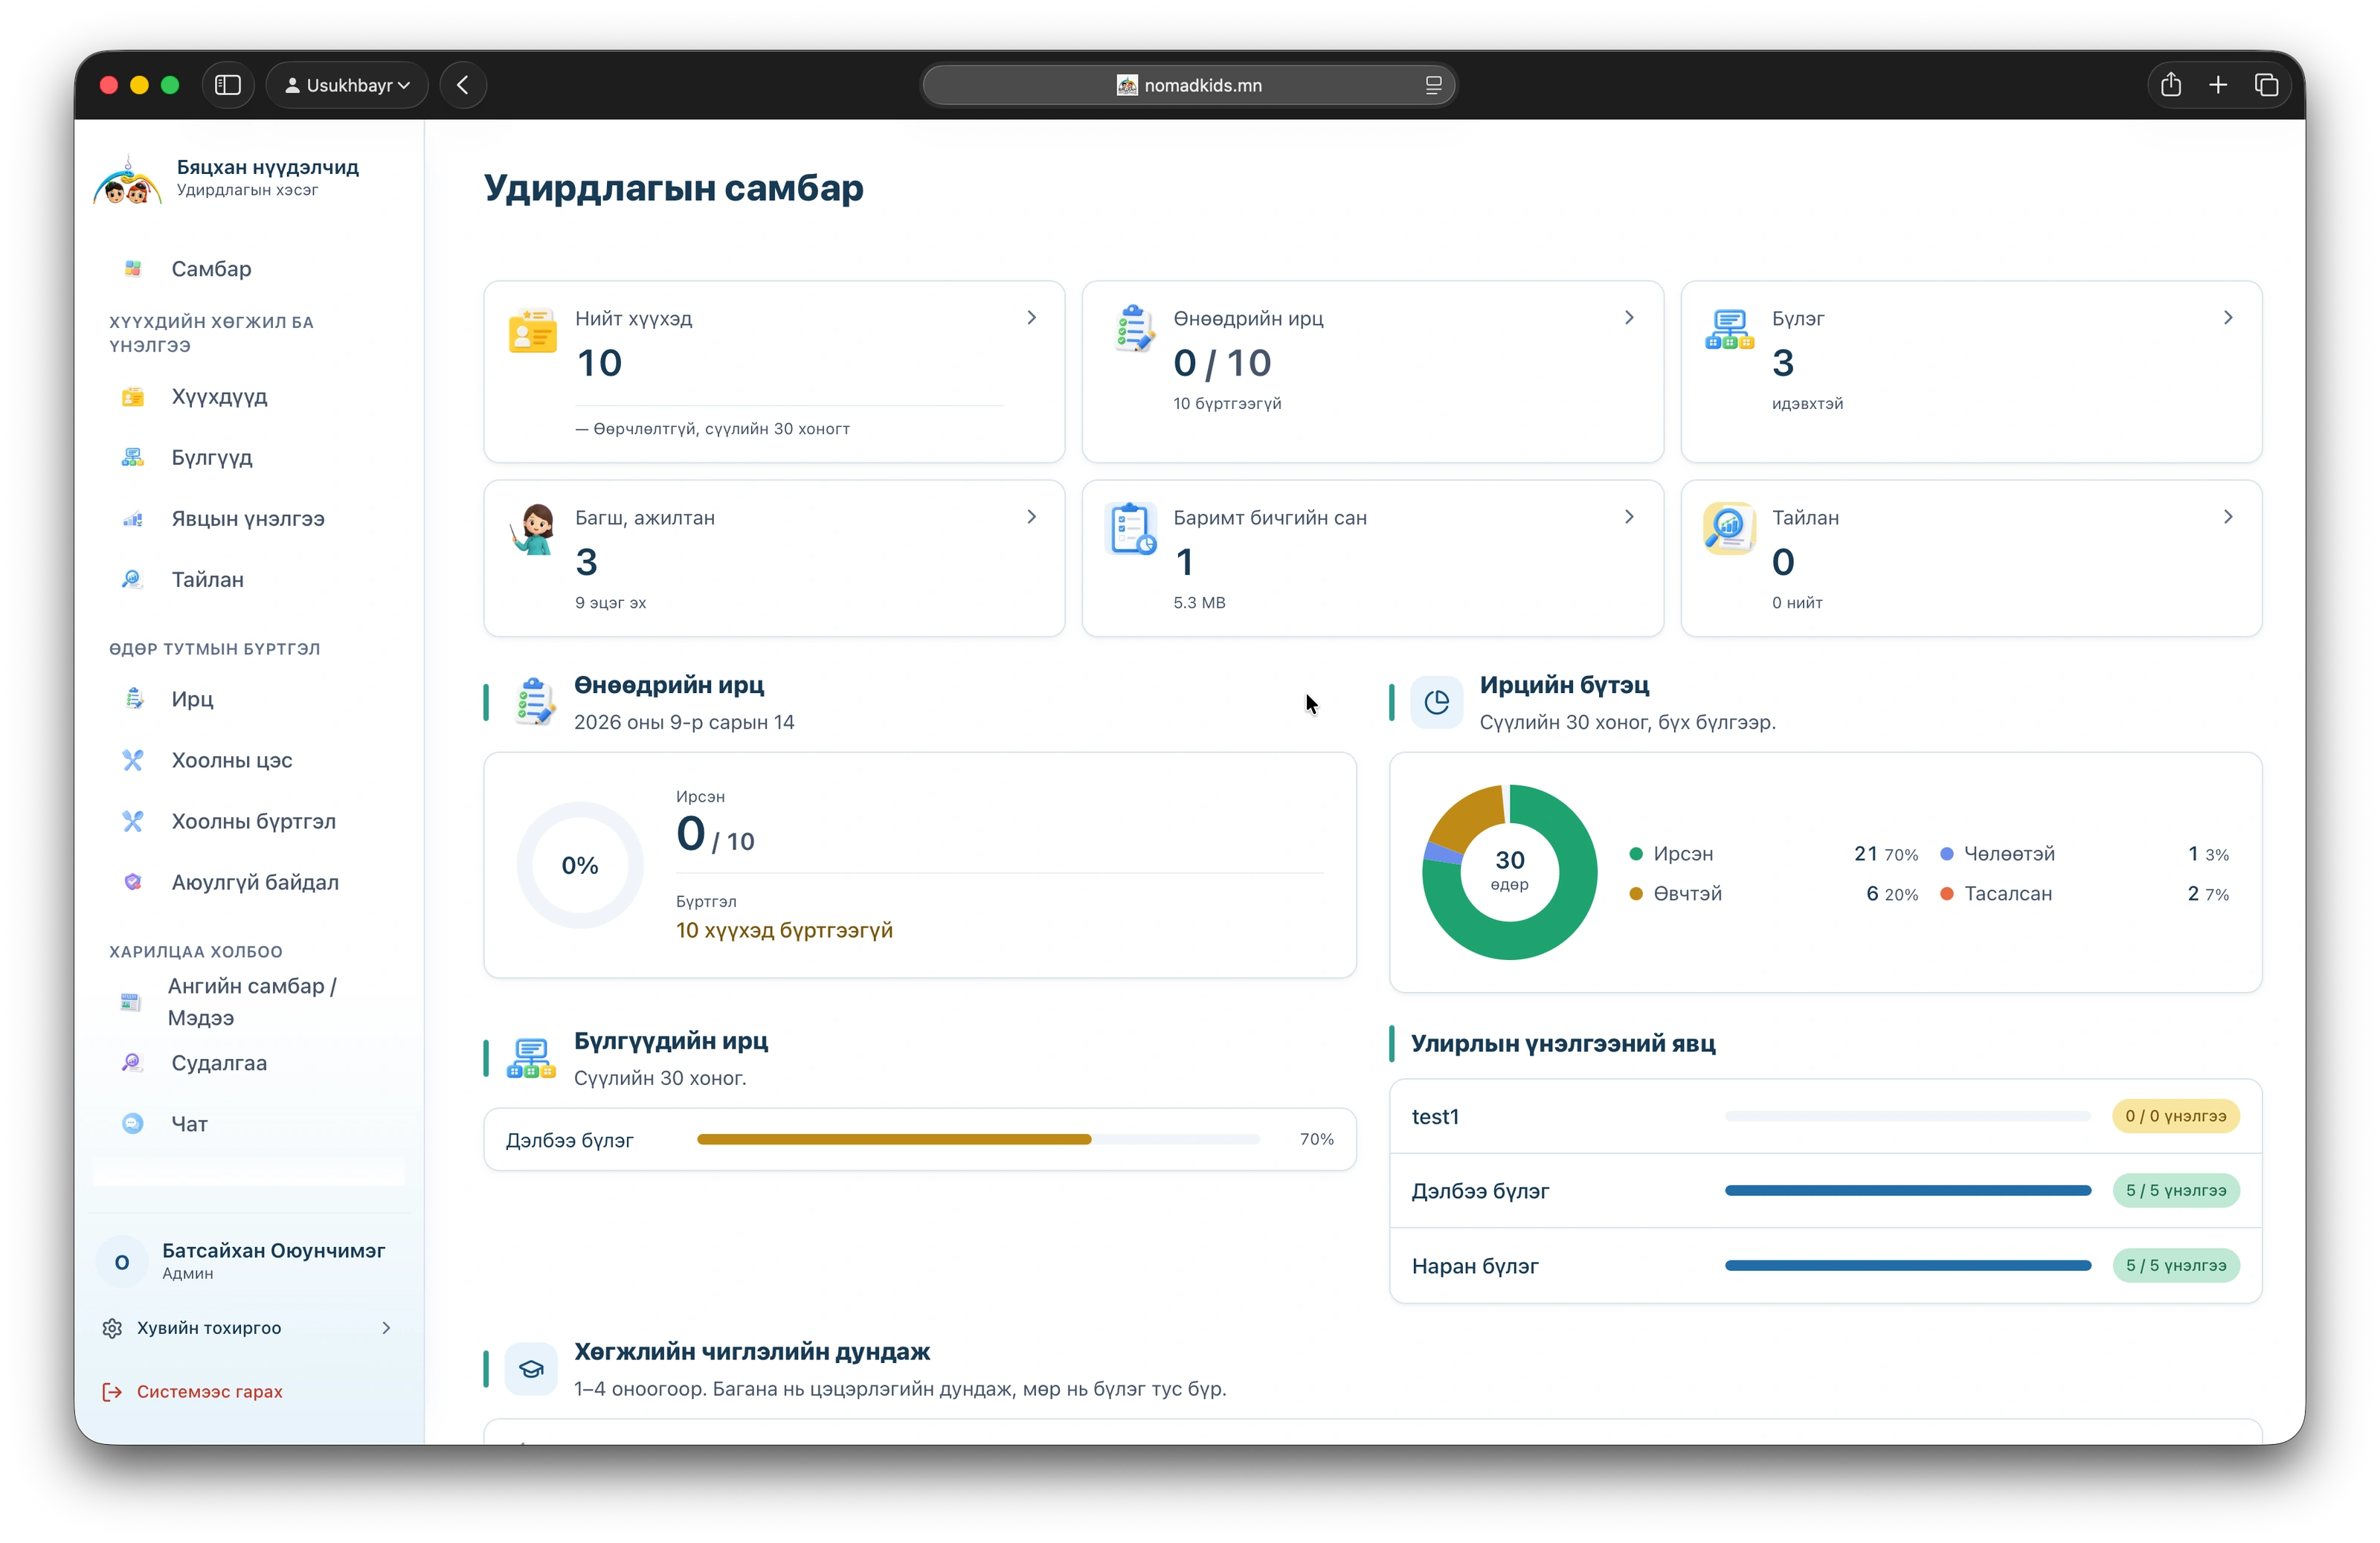Viewport: 2380px width, 1543px height.
Task: Open the Тайлан card chevron
Action: 2228,517
